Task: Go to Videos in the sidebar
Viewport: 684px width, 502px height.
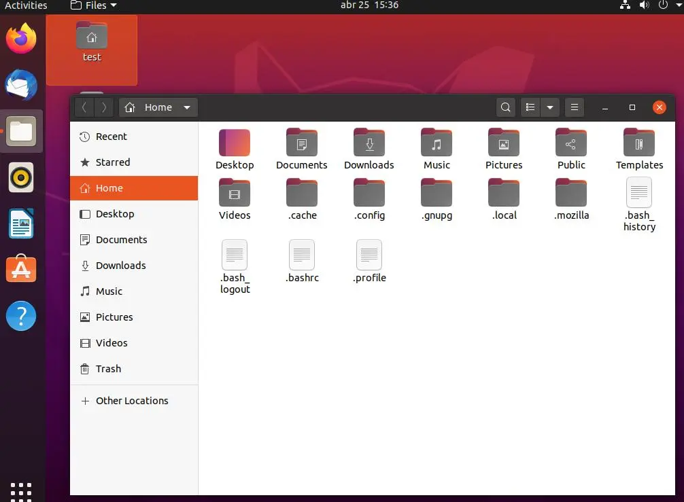Action: click(134, 342)
